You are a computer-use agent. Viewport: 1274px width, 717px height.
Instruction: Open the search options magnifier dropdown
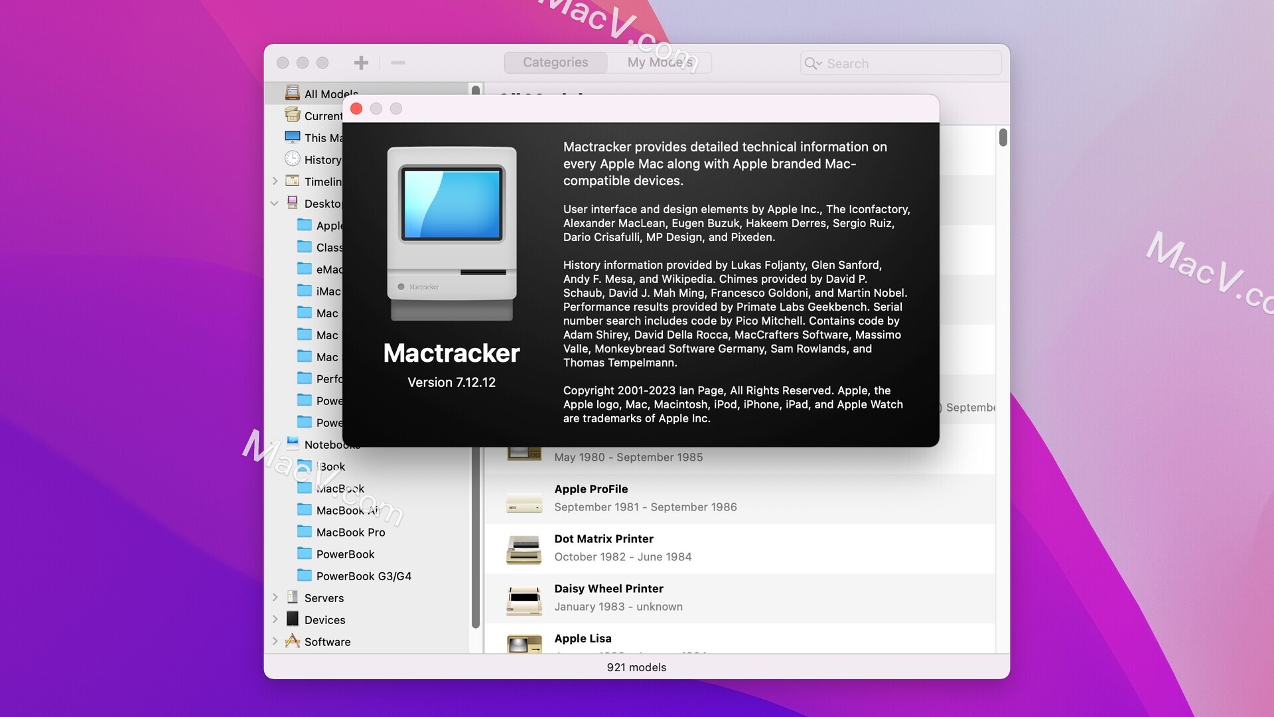[813, 63]
